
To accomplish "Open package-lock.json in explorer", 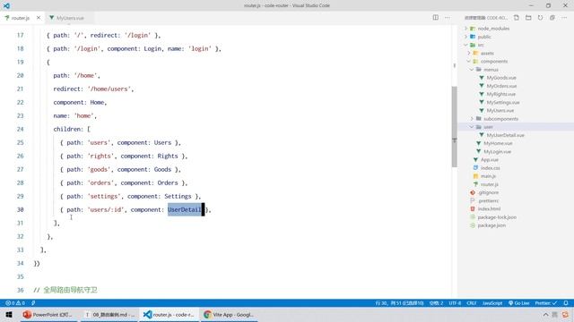I will (497, 217).
